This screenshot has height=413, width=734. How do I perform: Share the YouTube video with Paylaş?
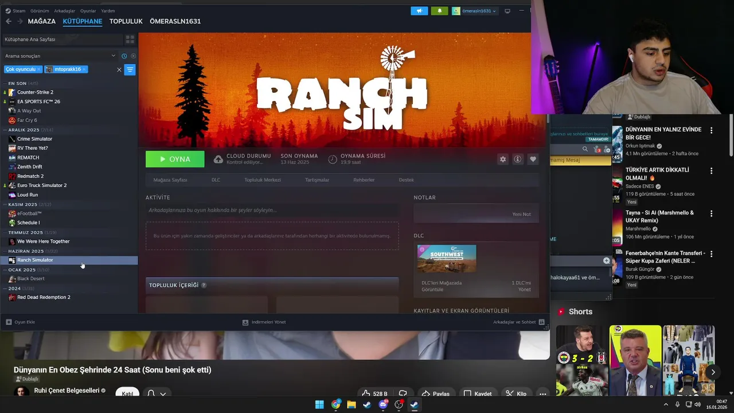pos(436,393)
